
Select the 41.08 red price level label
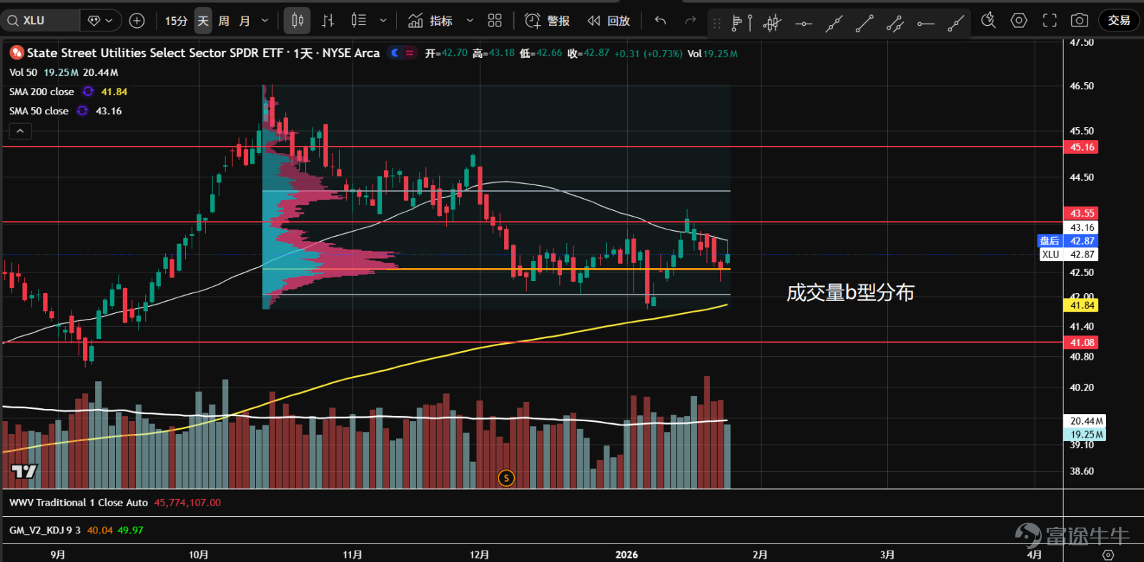[1082, 342]
